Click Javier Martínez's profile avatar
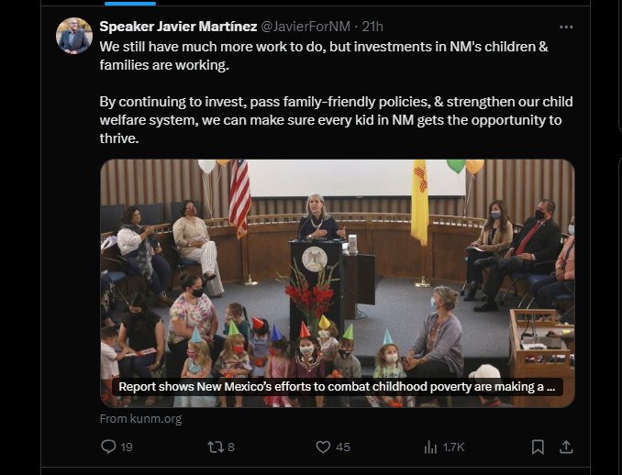This screenshot has width=622, height=475. [x=74, y=36]
